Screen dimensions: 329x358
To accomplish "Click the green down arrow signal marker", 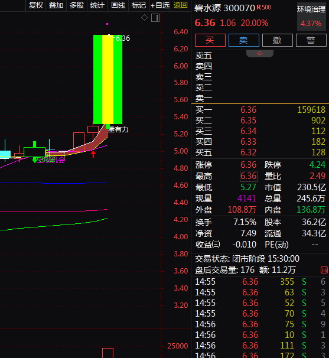I will 35,160.
